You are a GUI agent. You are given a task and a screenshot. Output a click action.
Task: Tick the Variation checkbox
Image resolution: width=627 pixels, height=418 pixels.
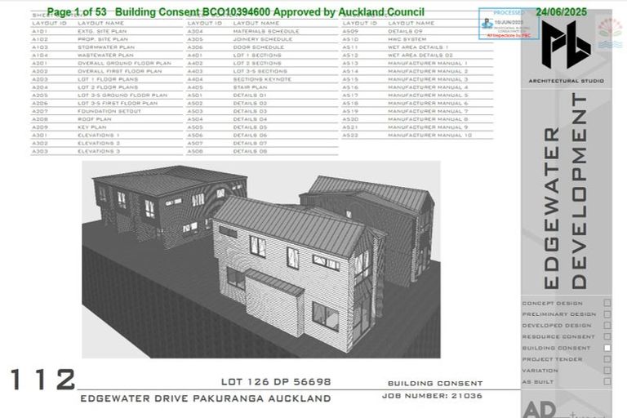tap(607, 370)
